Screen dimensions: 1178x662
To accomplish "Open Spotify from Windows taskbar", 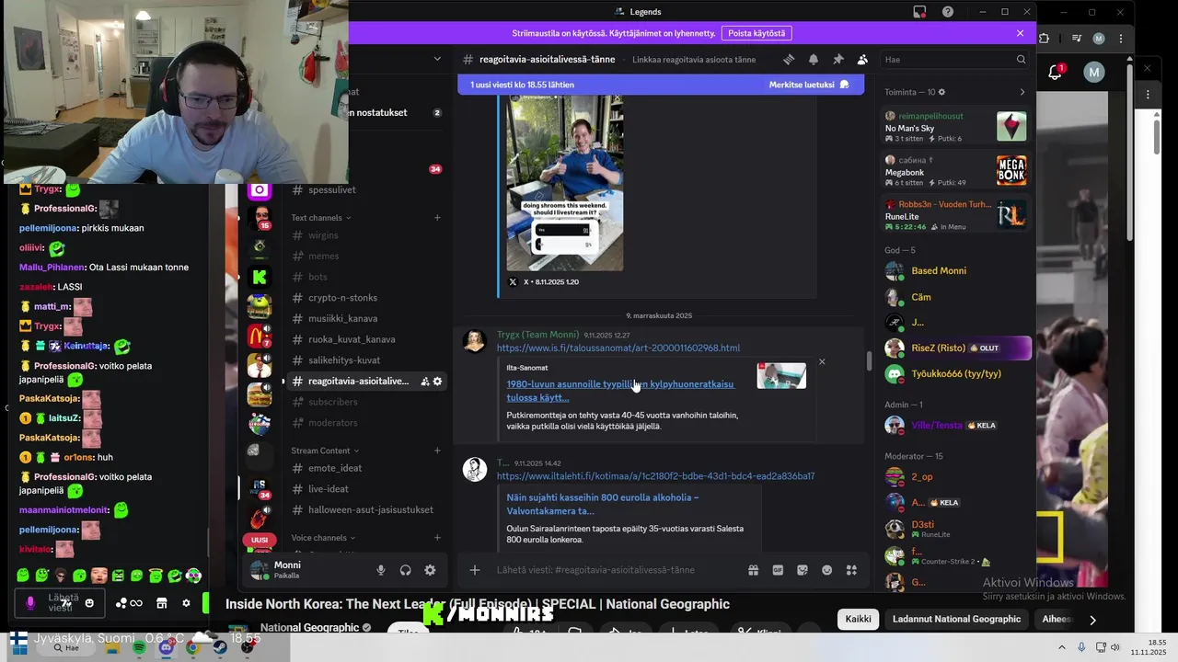I will tap(139, 648).
